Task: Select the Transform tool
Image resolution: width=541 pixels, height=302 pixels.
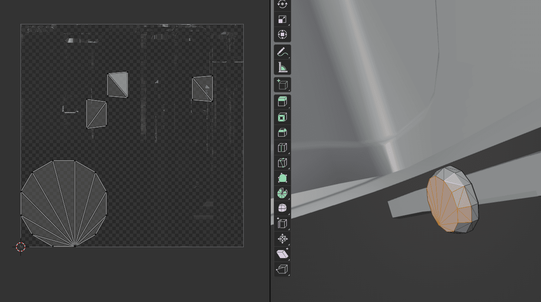Action: 282,34
